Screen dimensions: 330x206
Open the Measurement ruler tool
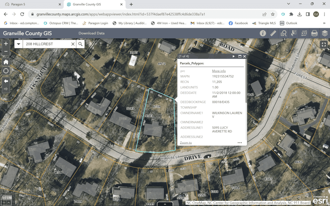click(x=273, y=33)
